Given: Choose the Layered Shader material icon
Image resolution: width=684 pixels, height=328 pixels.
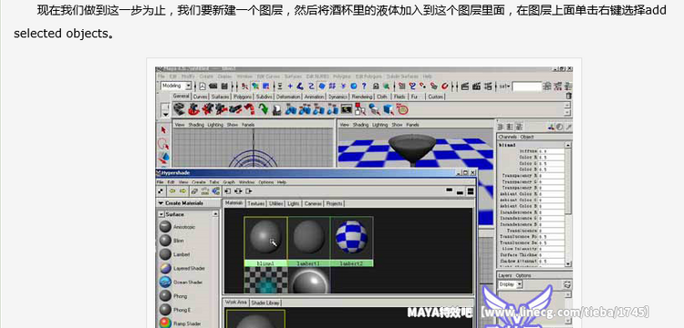Looking at the screenshot, I should [165, 269].
